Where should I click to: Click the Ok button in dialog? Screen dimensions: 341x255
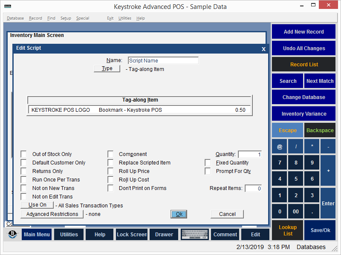click(x=179, y=214)
